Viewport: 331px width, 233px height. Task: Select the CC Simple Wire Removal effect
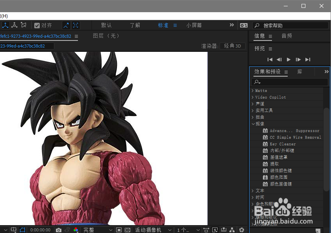pos(292,138)
